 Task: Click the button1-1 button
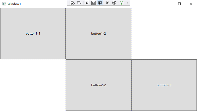[33, 34]
